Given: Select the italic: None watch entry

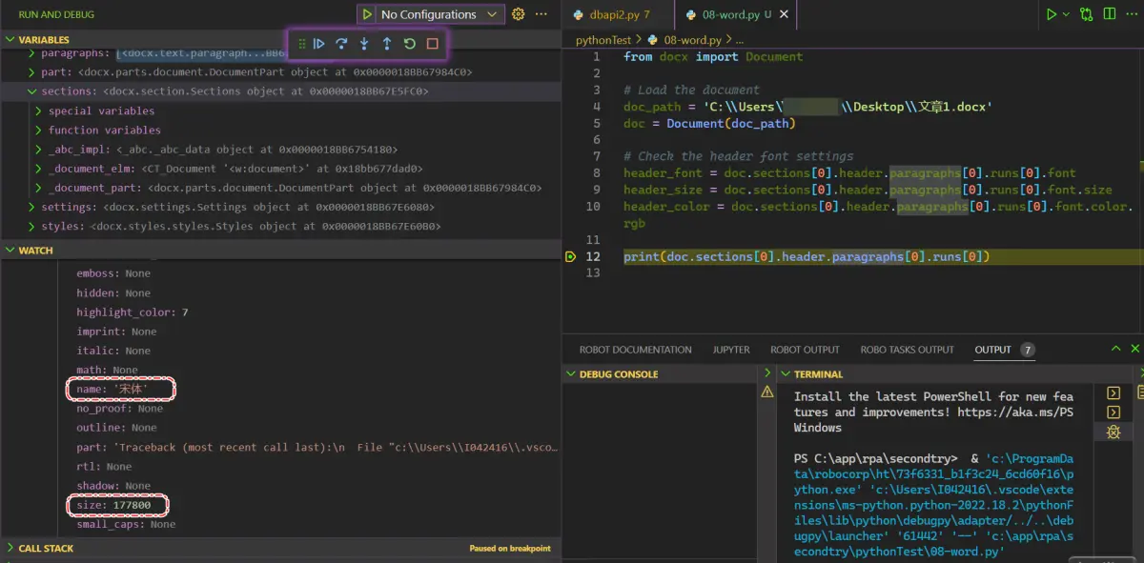Looking at the screenshot, I should pos(113,351).
